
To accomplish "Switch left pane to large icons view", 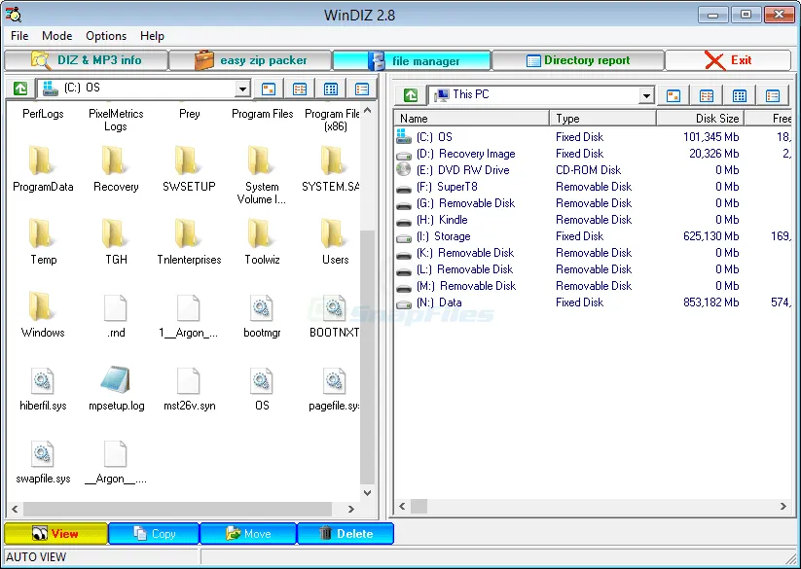I will pyautogui.click(x=268, y=89).
